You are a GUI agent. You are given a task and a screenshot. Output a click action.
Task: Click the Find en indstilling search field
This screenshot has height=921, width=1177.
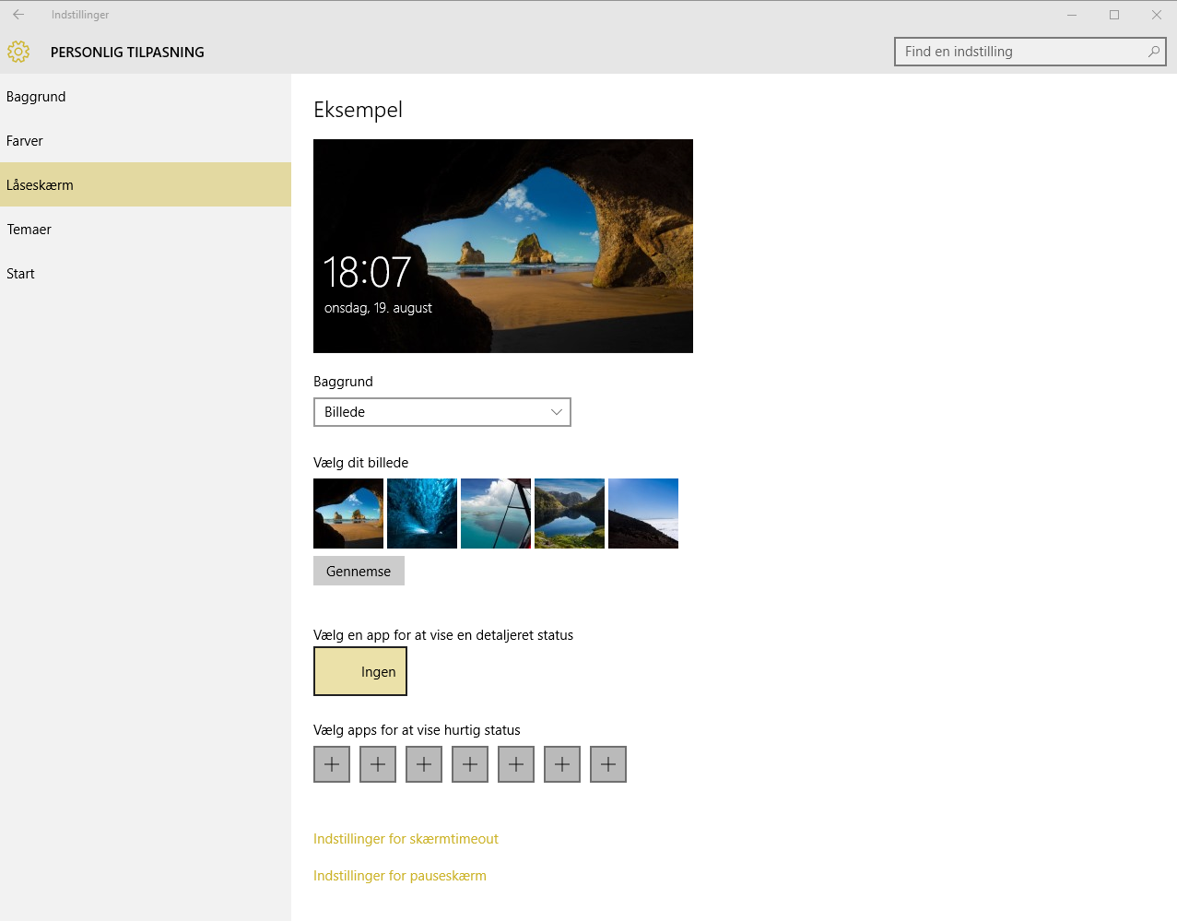[x=1030, y=52]
